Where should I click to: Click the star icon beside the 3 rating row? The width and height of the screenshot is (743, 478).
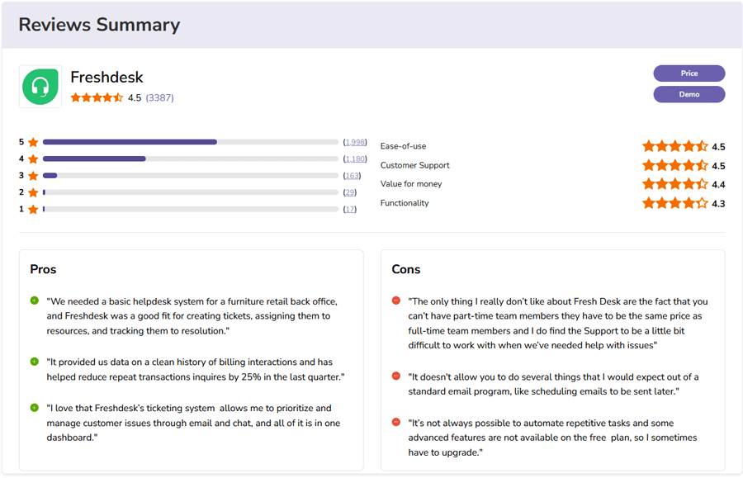tap(33, 176)
